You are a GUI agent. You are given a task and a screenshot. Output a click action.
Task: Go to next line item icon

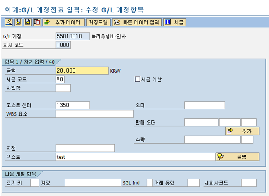(28, 22)
